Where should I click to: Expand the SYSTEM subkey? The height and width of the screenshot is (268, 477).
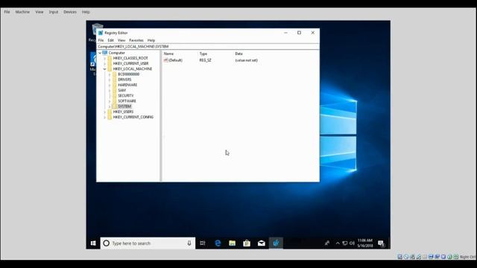click(110, 106)
